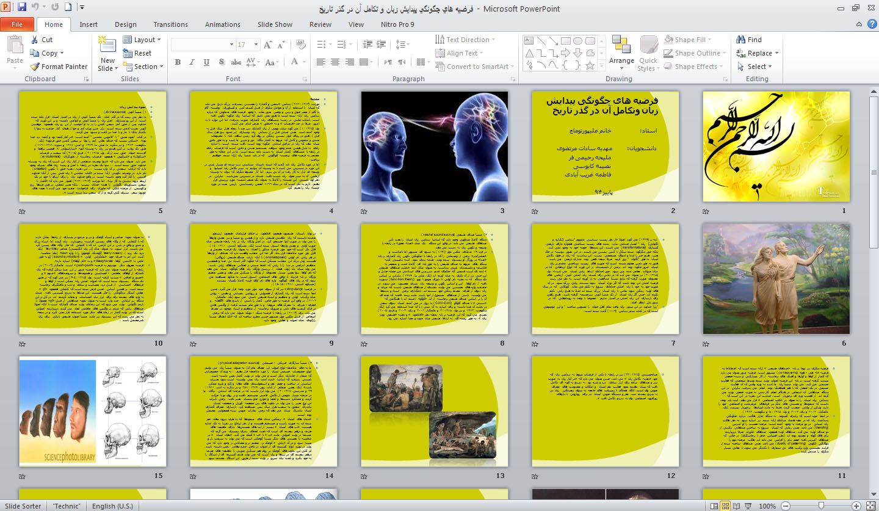Click the Increase List Level icon
Screen dimensions: 879x511
(x=381, y=45)
